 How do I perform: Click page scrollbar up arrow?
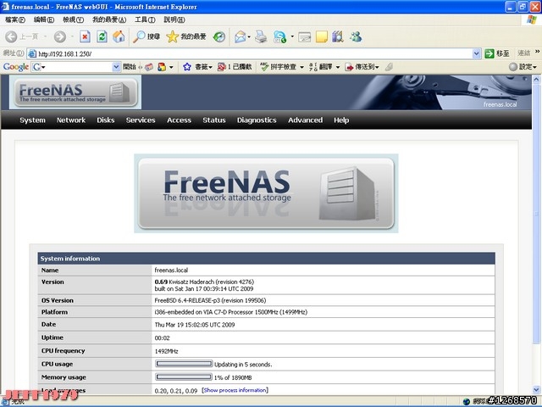point(536,80)
